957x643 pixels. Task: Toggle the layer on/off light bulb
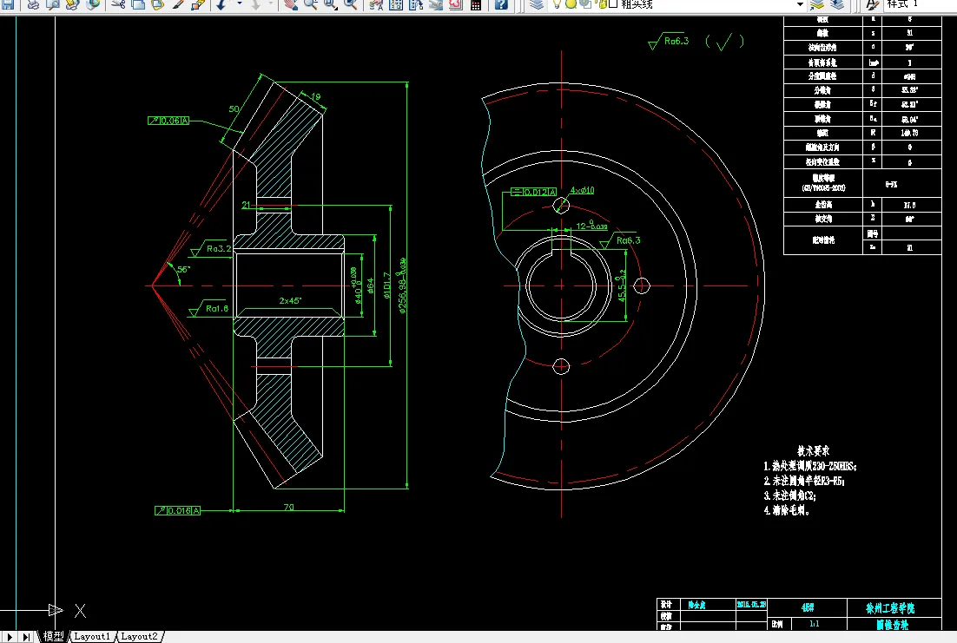(557, 5)
